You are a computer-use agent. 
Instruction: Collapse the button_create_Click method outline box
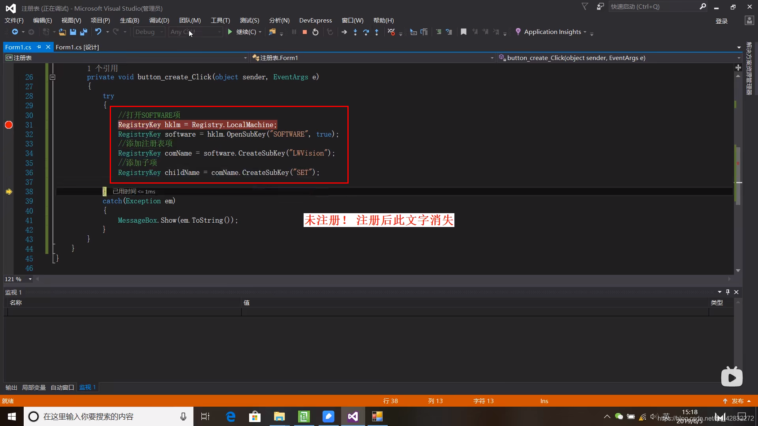[53, 77]
